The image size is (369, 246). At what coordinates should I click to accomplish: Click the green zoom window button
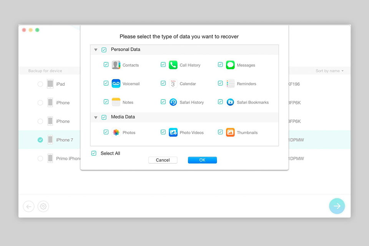(37, 30)
